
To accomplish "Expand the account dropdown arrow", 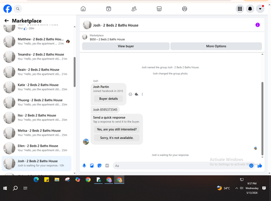I will (260, 9).
